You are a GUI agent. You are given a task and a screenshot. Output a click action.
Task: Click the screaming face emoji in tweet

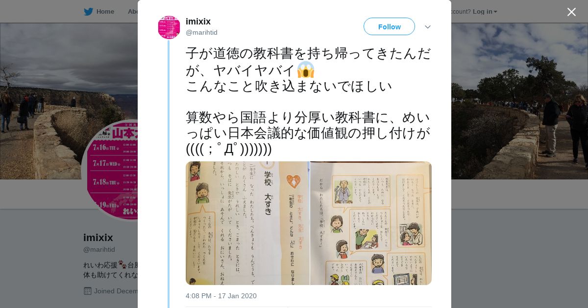tap(305, 69)
